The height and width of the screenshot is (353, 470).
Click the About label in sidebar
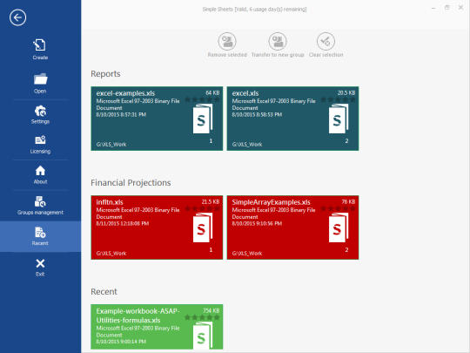click(x=40, y=181)
